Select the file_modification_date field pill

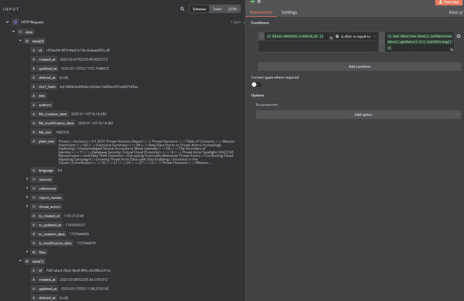click(x=53, y=124)
